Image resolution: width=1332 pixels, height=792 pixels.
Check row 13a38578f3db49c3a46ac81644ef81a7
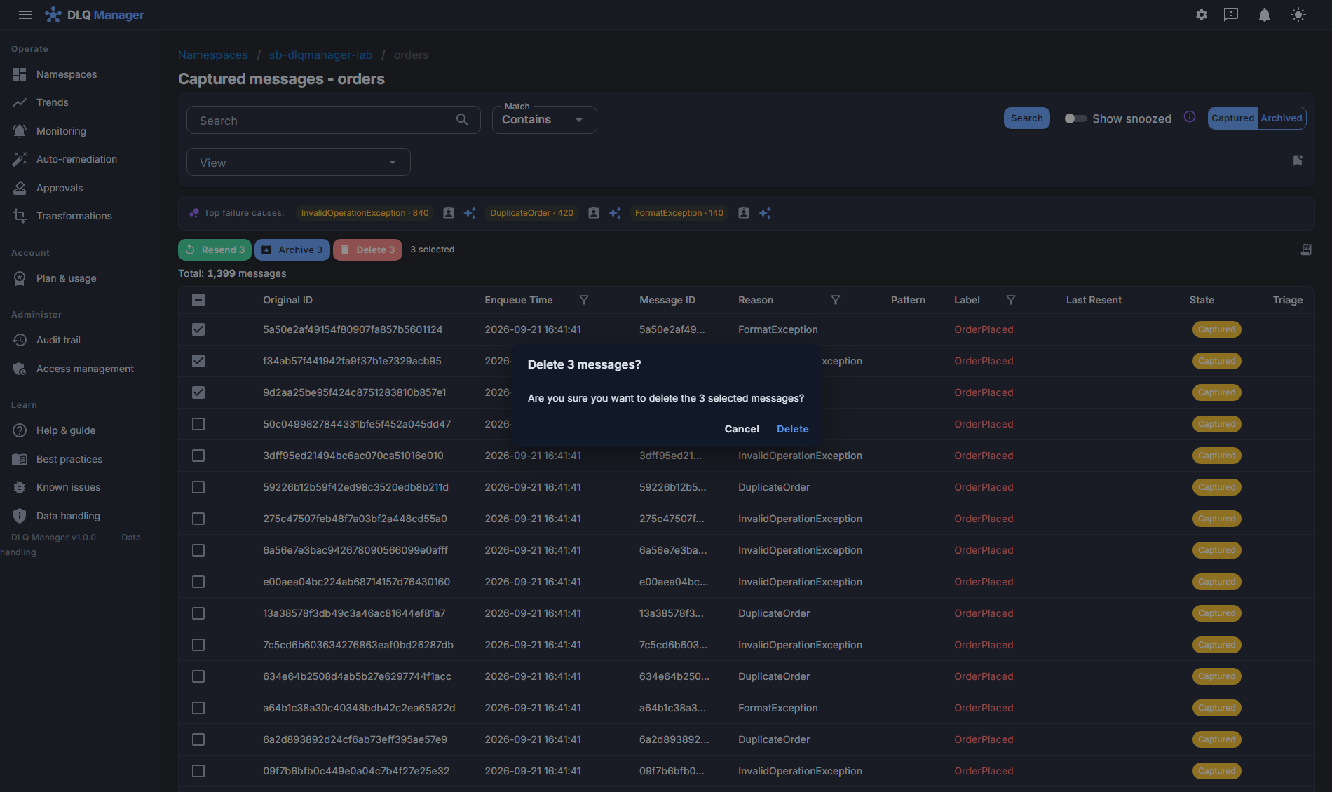click(x=198, y=613)
